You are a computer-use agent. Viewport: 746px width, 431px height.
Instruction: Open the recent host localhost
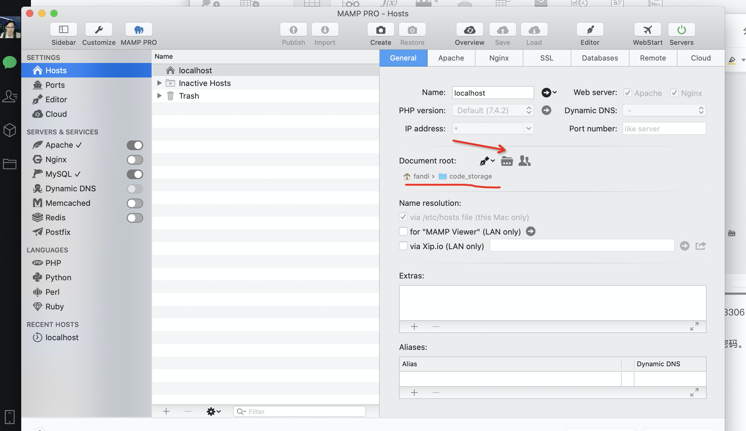[x=86, y=337]
